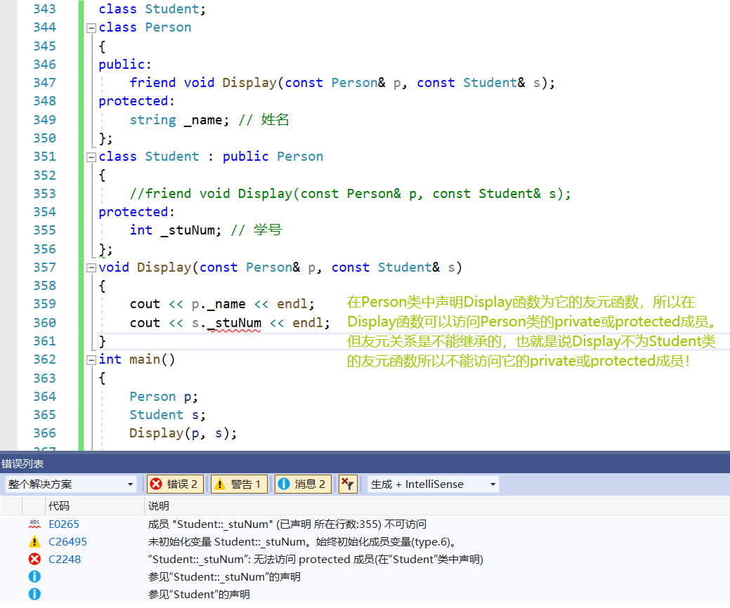Click p._name on line 359
730x608 pixels.
(x=219, y=304)
